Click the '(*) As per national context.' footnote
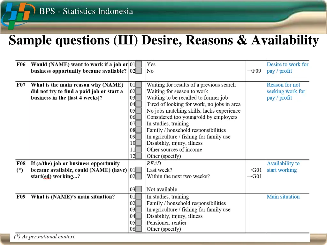 (45, 237)
